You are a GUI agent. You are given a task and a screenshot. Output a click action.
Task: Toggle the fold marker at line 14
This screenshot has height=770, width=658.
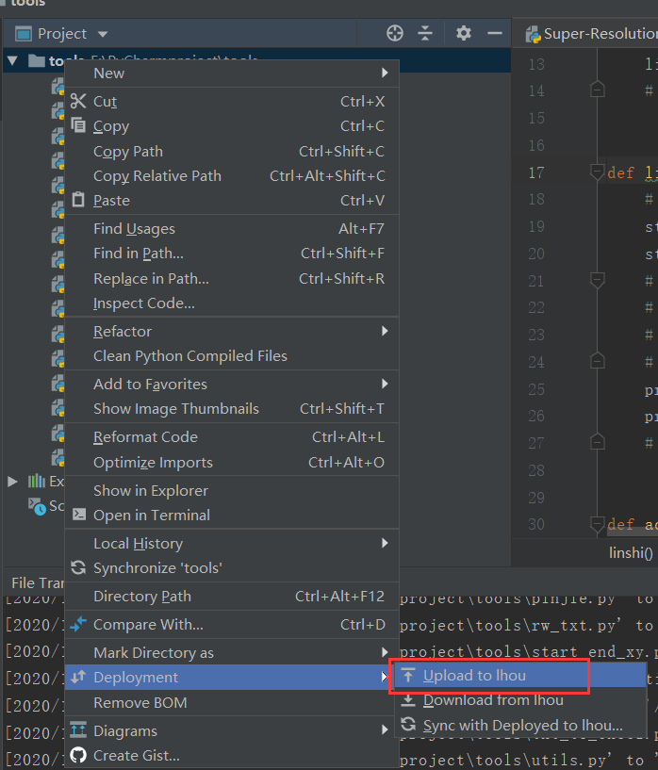coord(597,90)
